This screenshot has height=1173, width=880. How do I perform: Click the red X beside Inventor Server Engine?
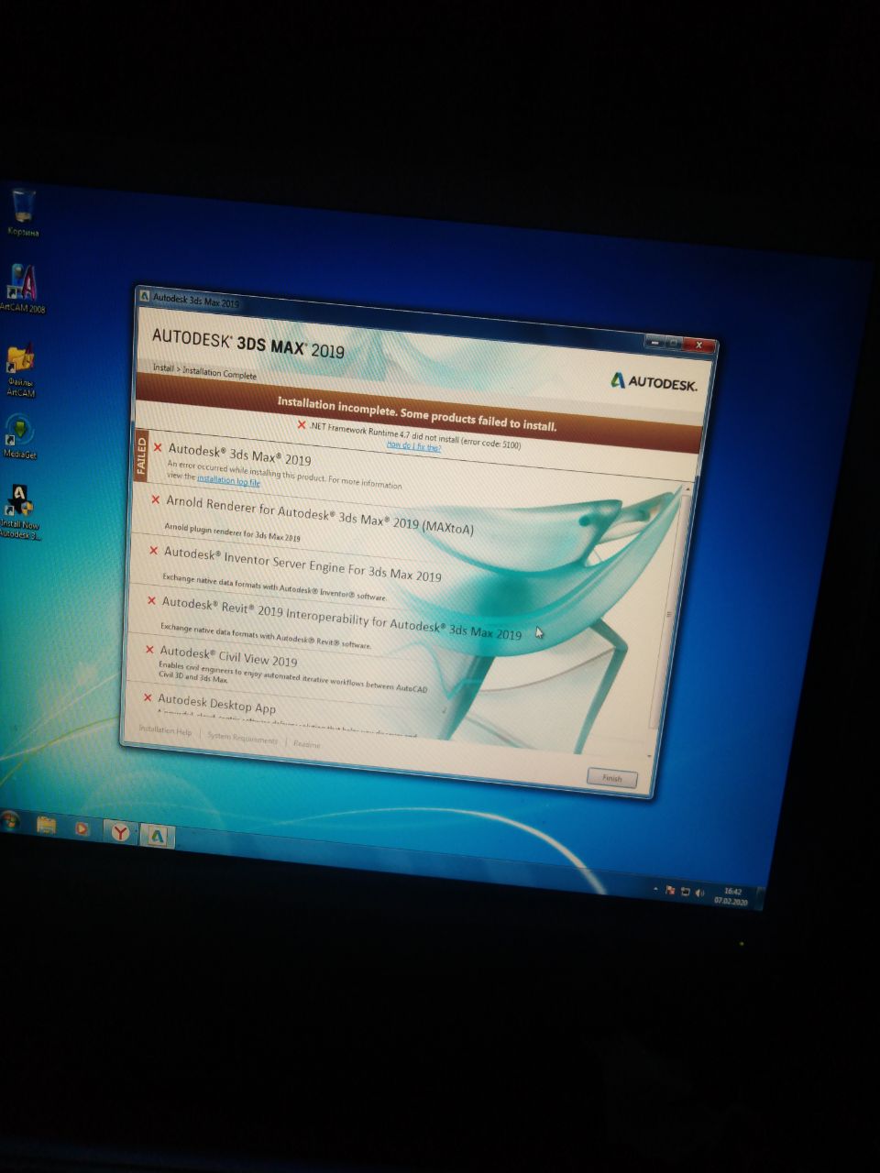(153, 550)
